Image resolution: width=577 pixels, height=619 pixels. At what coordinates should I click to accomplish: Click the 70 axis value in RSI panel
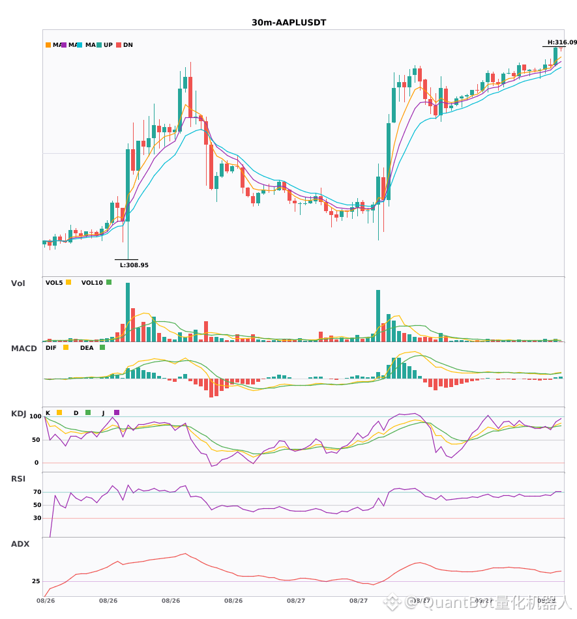click(x=37, y=492)
